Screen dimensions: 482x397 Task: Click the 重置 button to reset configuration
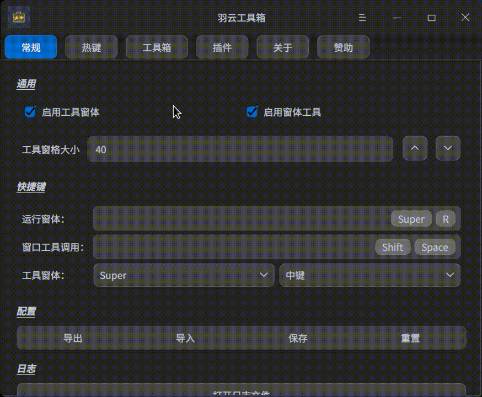(410, 338)
